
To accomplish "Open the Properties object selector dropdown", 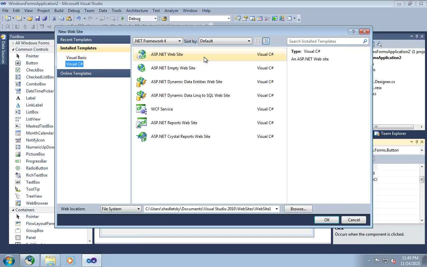I will pos(422,150).
